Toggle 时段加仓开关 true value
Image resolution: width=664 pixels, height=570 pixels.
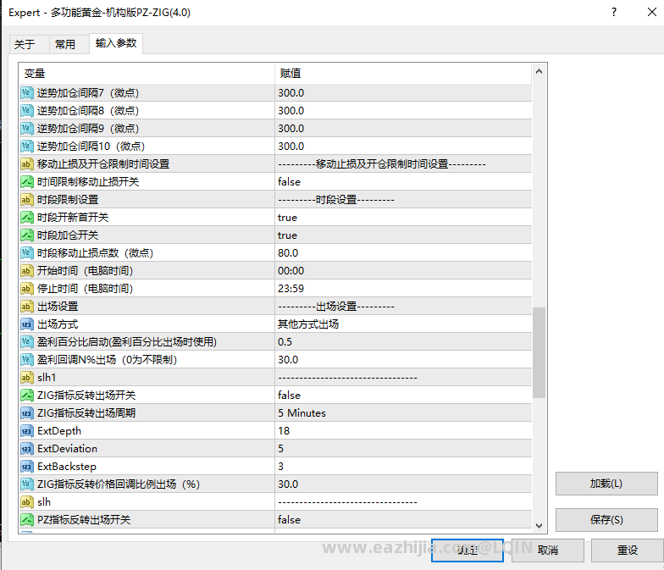(403, 235)
